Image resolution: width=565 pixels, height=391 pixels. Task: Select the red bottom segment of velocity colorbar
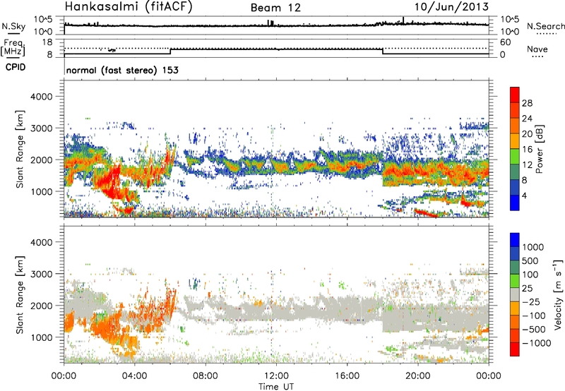[x=515, y=349]
